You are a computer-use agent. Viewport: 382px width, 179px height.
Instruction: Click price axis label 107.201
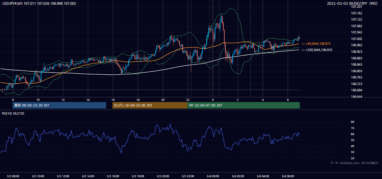[357, 7]
